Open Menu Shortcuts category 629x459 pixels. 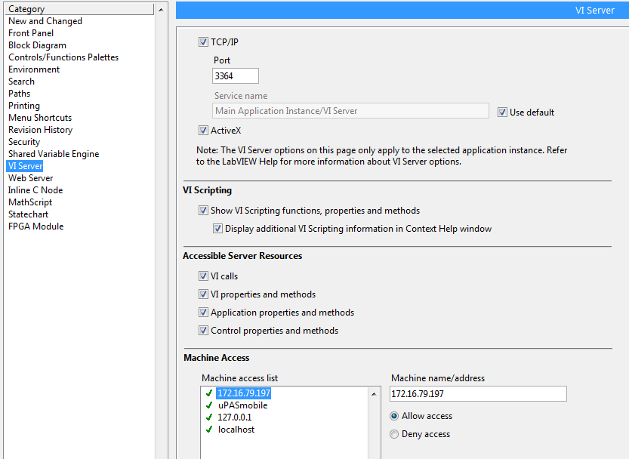pyautogui.click(x=40, y=118)
